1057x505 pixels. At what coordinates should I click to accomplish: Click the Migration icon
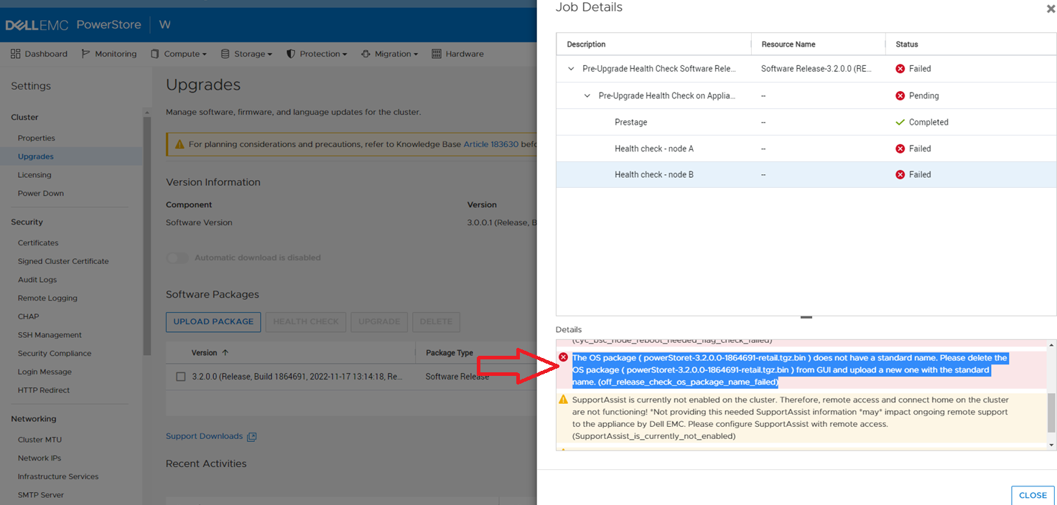pyautogui.click(x=365, y=53)
